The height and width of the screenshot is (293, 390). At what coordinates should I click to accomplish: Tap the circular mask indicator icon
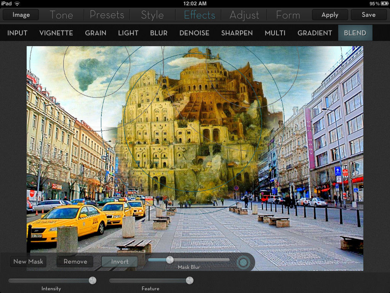243,262
